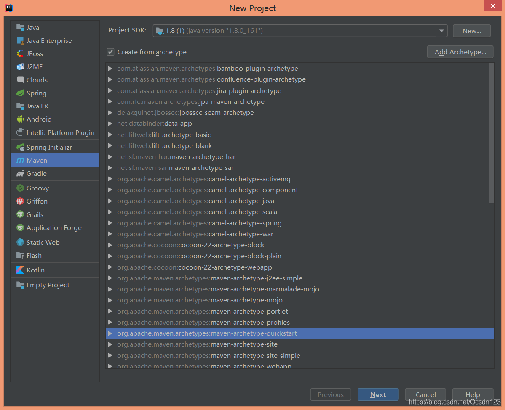
Task: Expand the jira-plugin-archetype node
Action: (x=110, y=91)
